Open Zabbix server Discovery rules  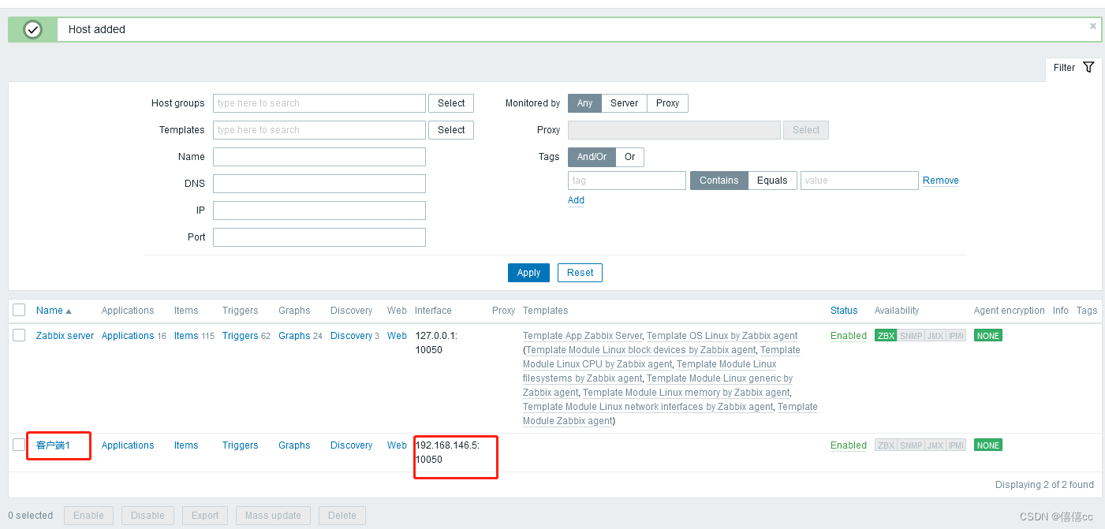[351, 336]
